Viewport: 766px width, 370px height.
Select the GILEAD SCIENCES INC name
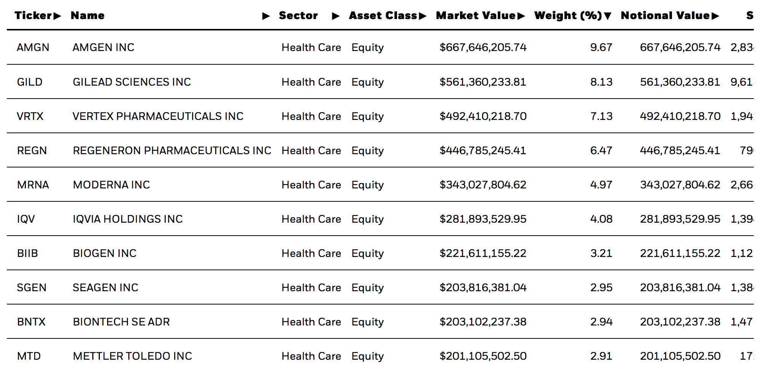point(131,82)
